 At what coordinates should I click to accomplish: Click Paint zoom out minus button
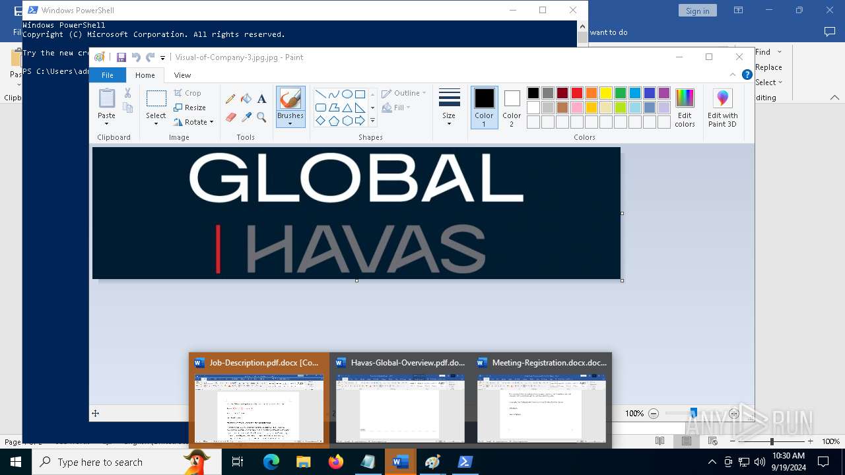[x=654, y=414]
